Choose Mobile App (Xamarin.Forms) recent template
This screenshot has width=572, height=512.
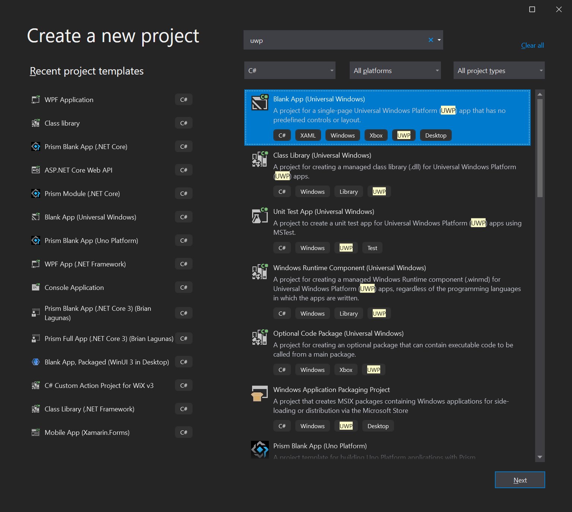point(87,433)
